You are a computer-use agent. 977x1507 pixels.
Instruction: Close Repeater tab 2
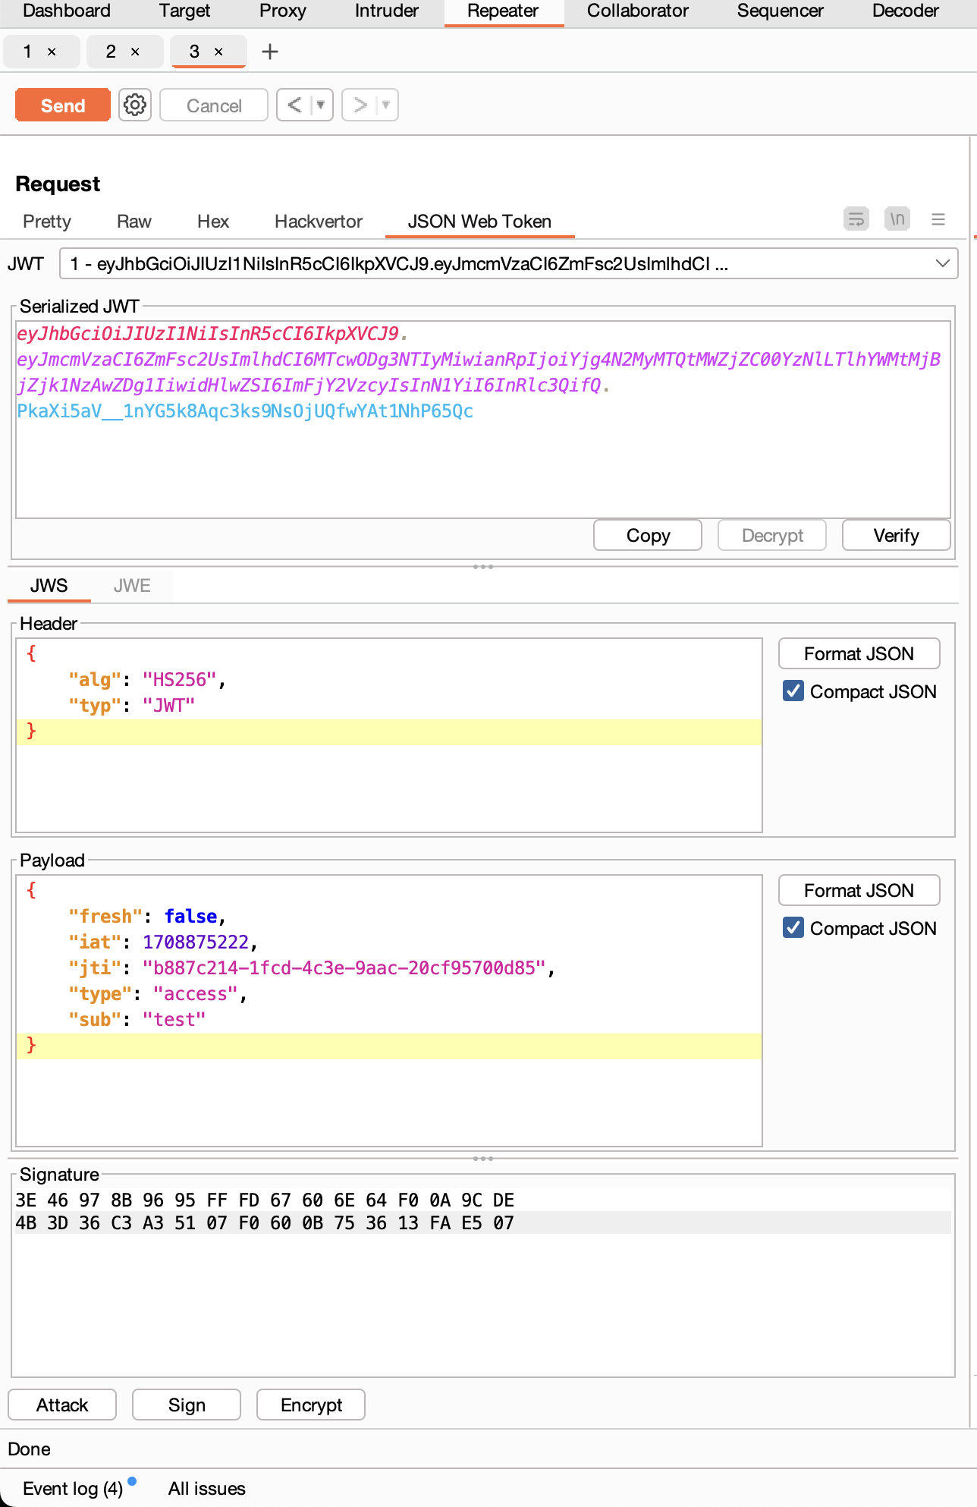(135, 52)
